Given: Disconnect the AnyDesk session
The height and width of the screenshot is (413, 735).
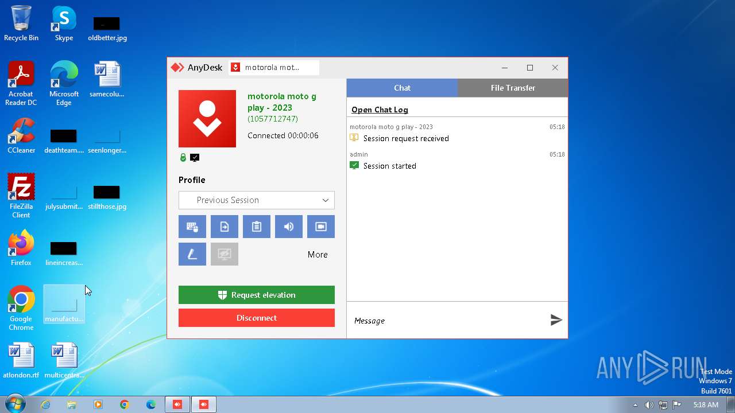Looking at the screenshot, I should click(257, 318).
